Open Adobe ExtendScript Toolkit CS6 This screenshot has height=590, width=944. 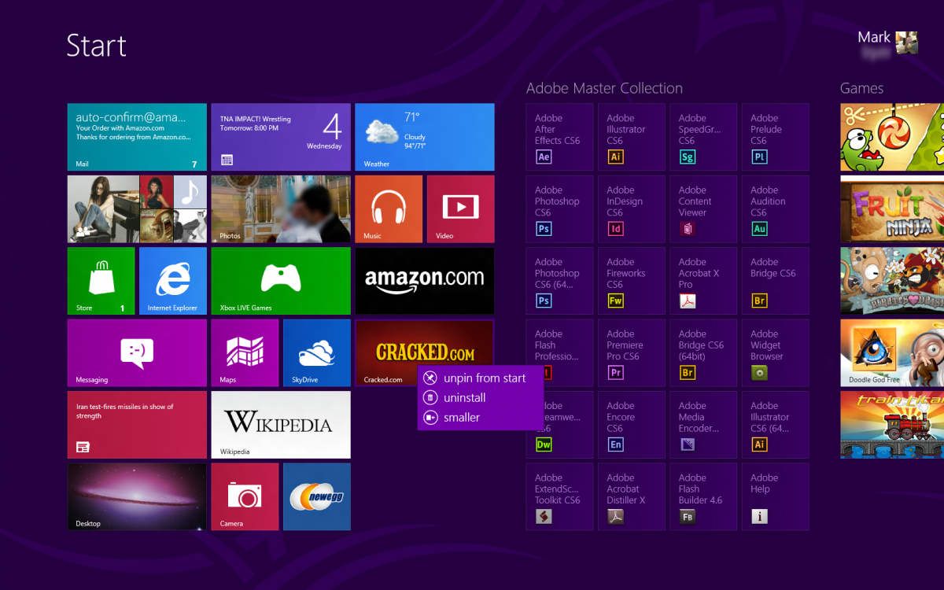click(560, 496)
